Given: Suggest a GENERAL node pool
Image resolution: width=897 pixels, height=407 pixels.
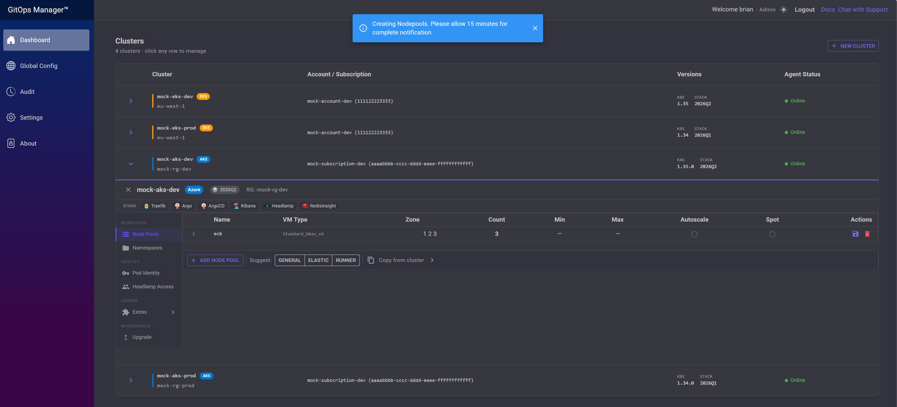Looking at the screenshot, I should click(x=289, y=260).
